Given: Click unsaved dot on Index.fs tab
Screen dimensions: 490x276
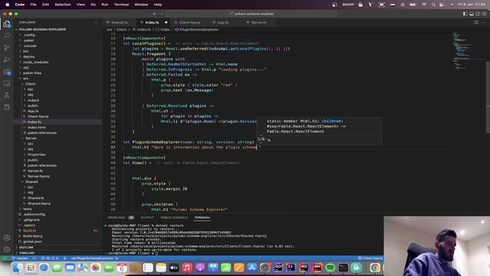Looking at the screenshot, I should pyautogui.click(x=166, y=22).
